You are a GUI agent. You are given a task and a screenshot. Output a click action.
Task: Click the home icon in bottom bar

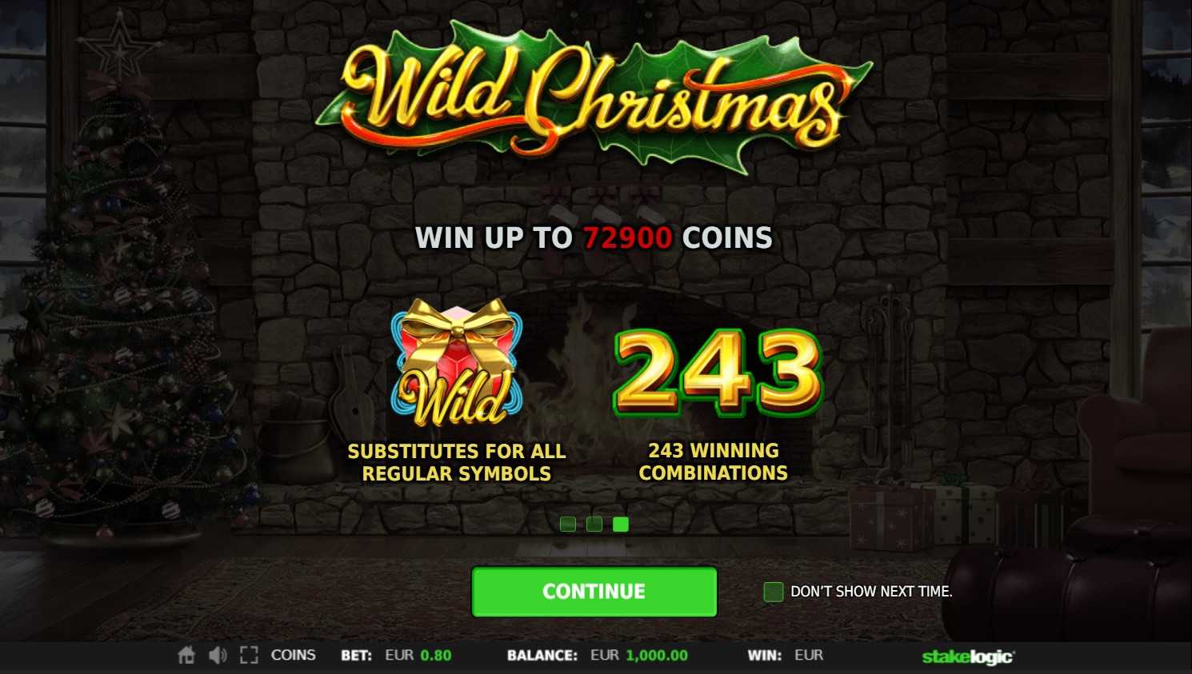186,656
